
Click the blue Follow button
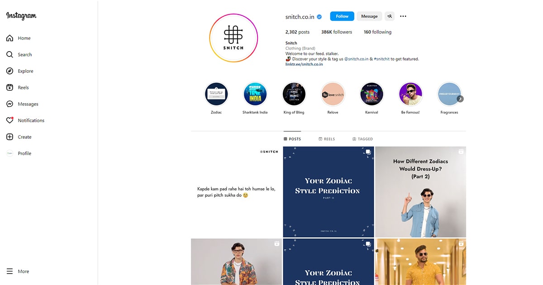pyautogui.click(x=342, y=16)
